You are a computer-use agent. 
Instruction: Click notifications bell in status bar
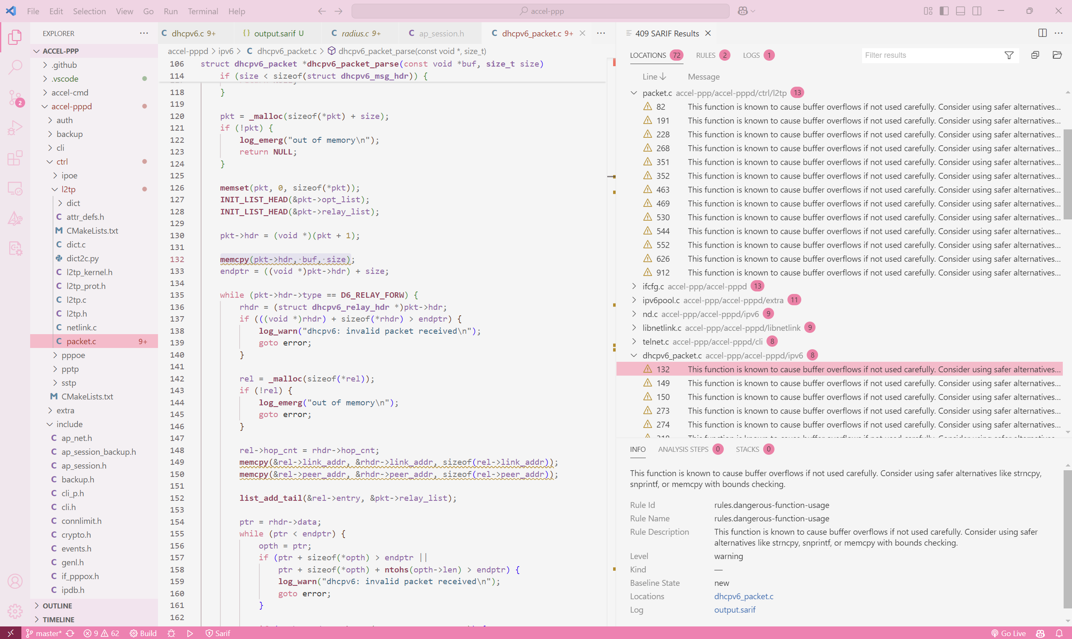tap(1059, 633)
